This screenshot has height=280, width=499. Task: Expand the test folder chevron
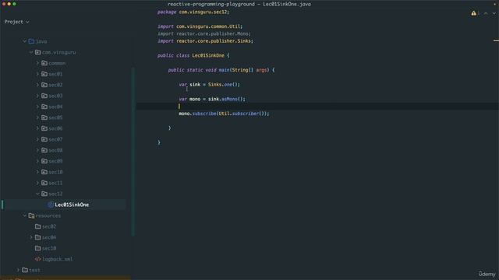18,270
